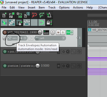The image size is (107, 97).
Task: Open the Actions menu
Action: (78, 7)
